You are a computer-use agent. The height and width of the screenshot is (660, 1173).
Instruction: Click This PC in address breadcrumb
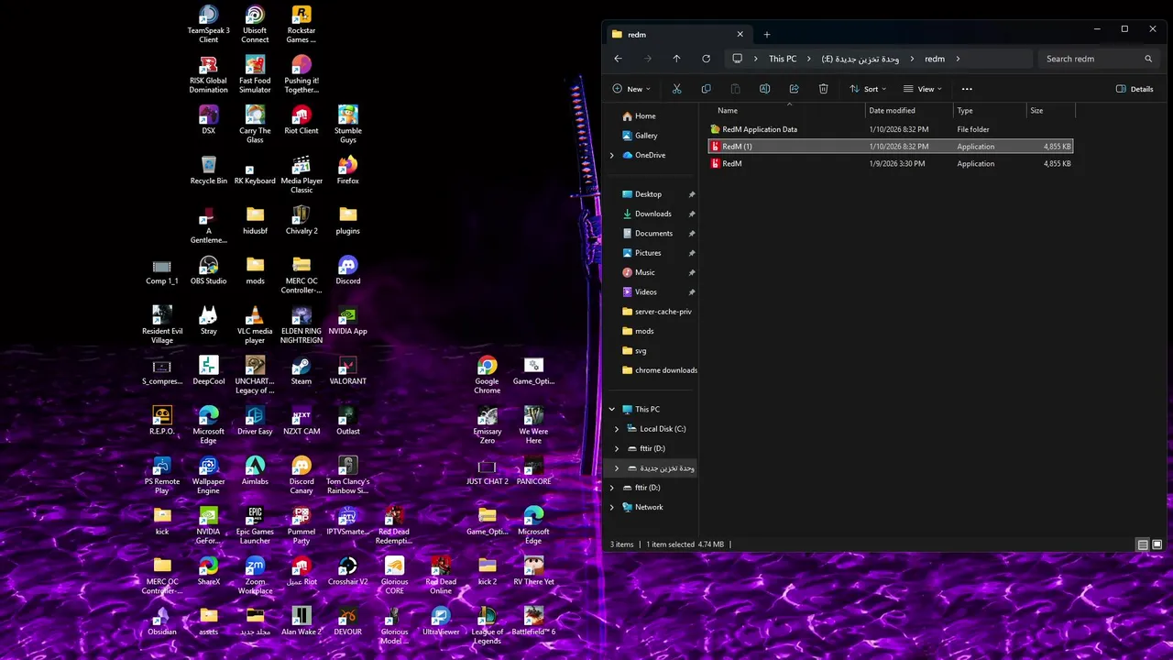pos(783,59)
